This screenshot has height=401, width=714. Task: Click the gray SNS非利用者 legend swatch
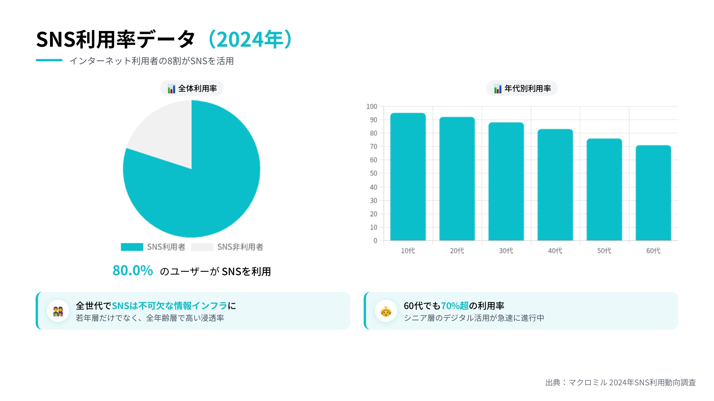[x=202, y=247]
